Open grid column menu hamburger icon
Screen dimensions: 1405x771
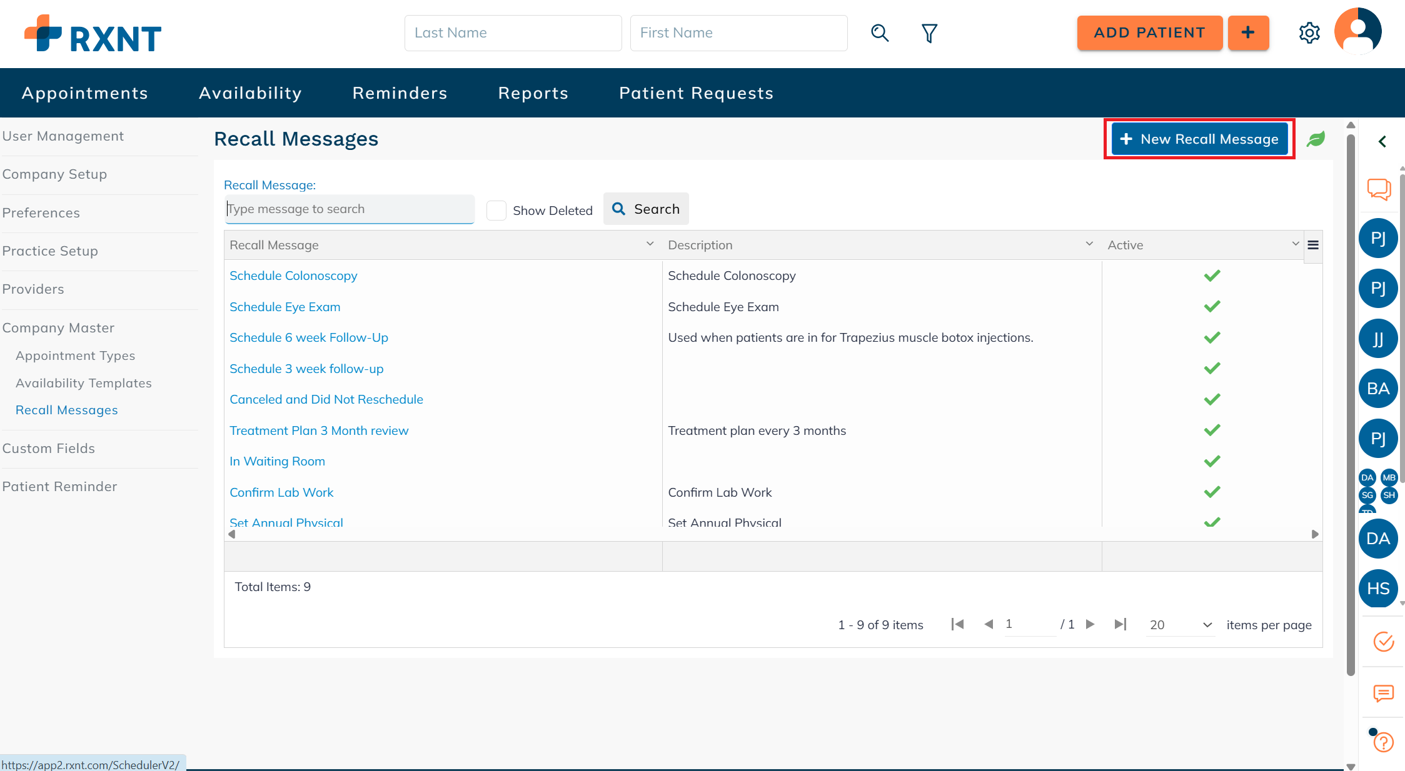click(x=1313, y=245)
